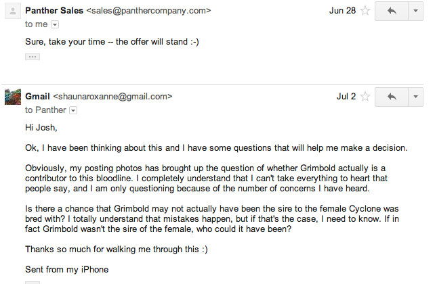Star the Jul 2 Gmail message
This screenshot has width=435, height=284.
click(365, 97)
